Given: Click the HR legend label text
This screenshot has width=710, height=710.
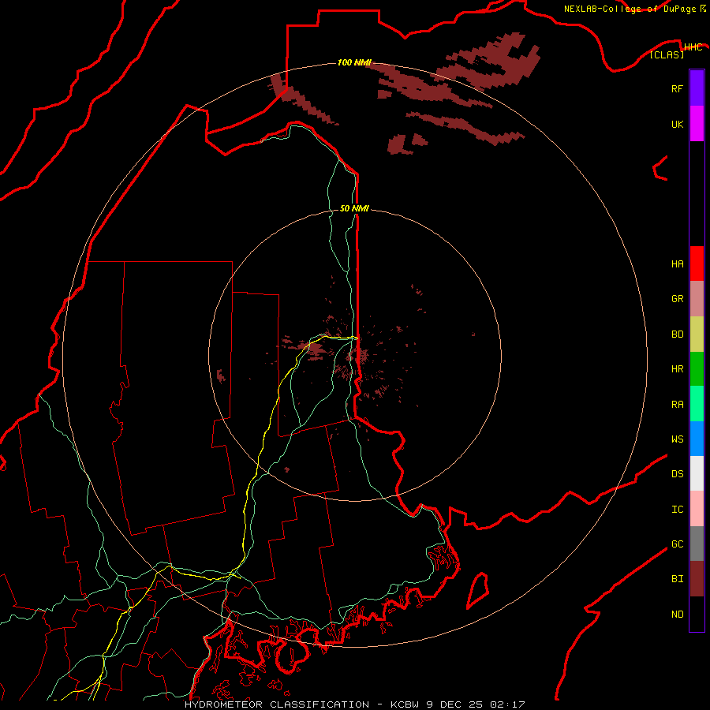Looking at the screenshot, I should tap(677, 369).
